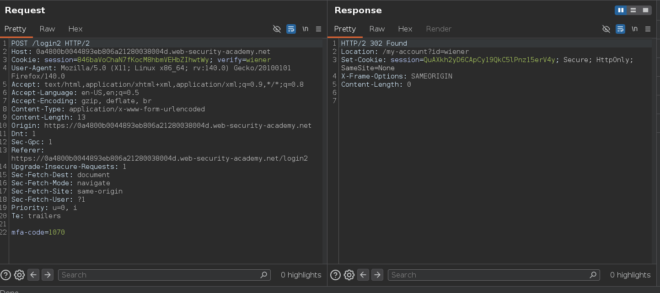The width and height of the screenshot is (660, 293).
Task: Toggle show newline \n in Request panel
Action: point(305,29)
